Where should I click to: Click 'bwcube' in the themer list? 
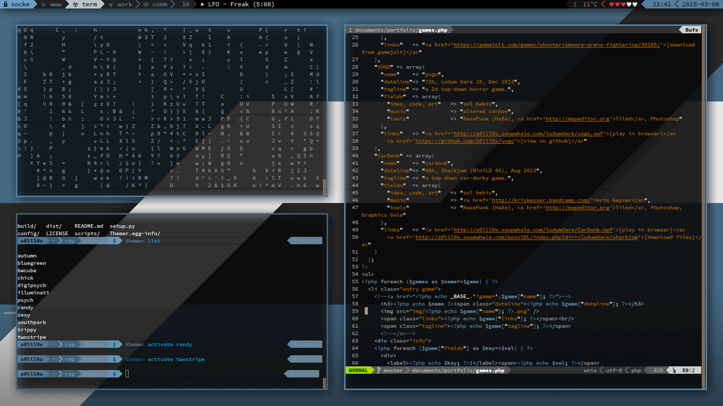[27, 271]
